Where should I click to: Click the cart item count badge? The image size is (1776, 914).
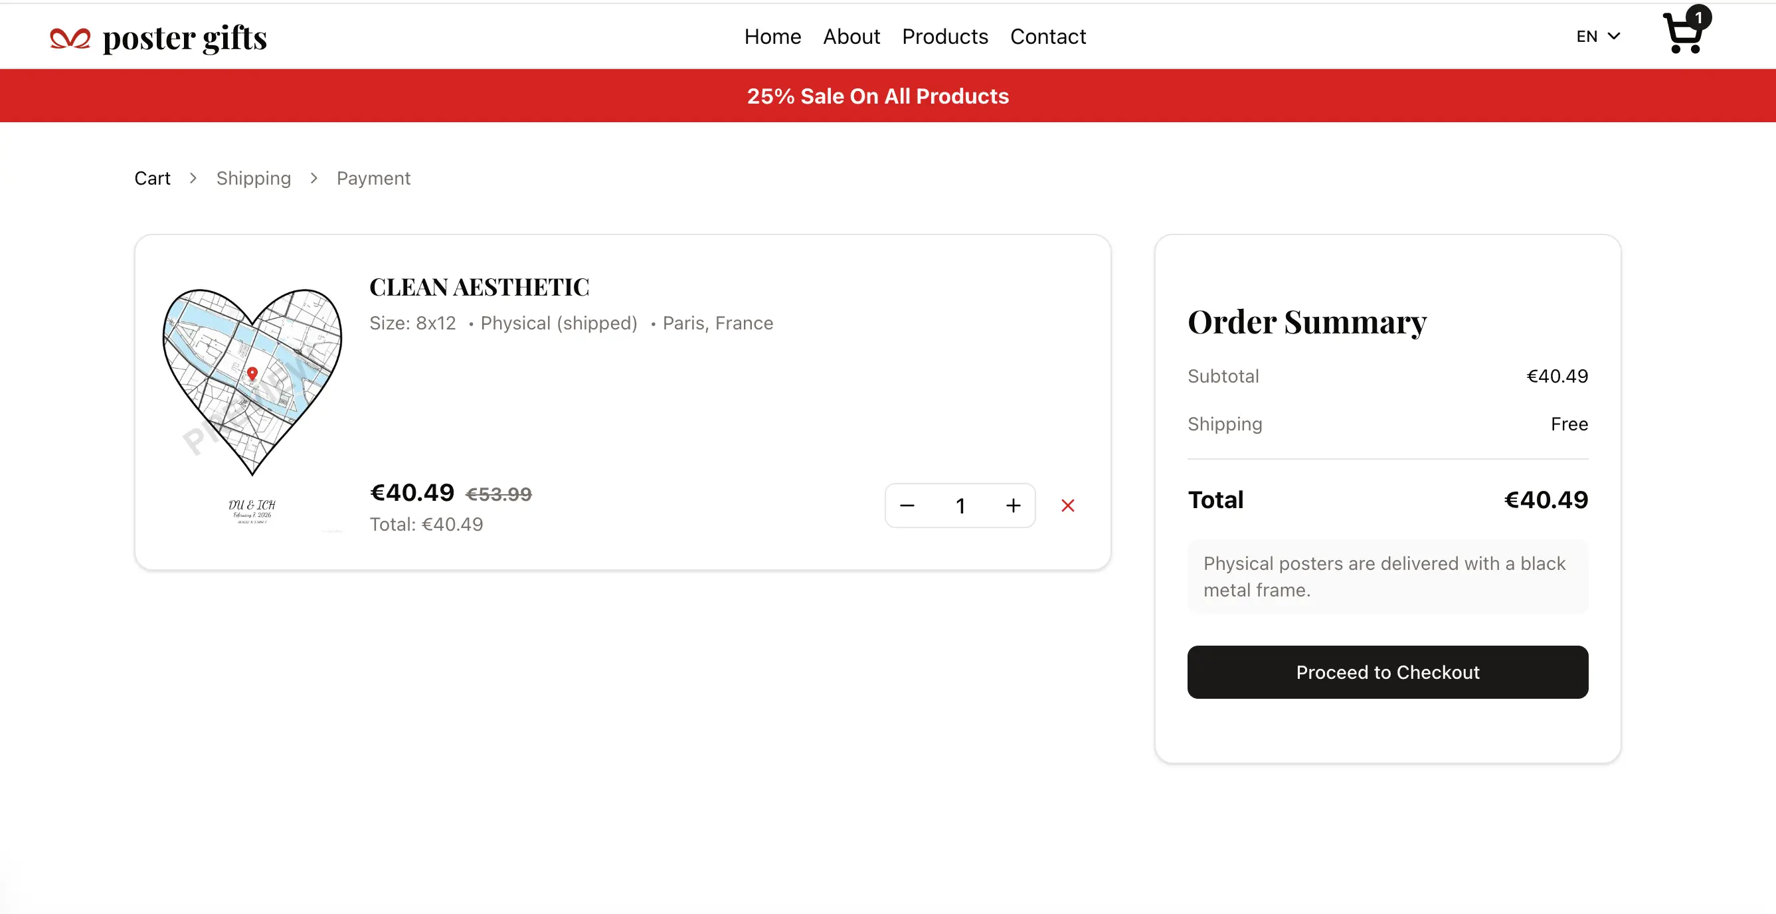pos(1698,17)
